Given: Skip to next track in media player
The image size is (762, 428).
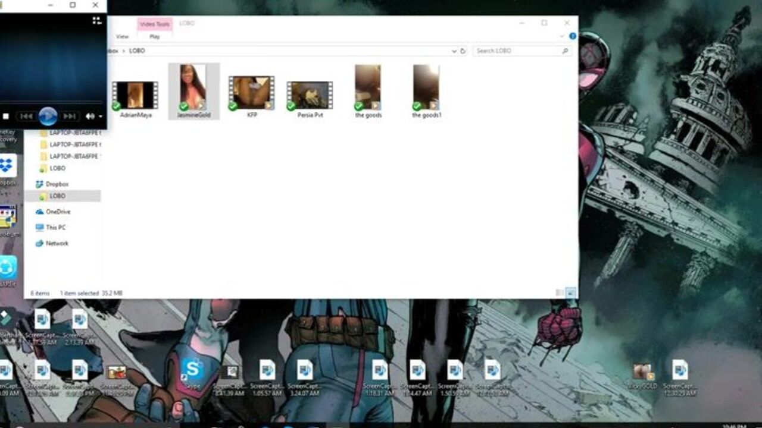Looking at the screenshot, I should [x=70, y=117].
